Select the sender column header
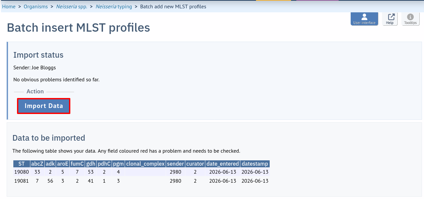Viewport: 424px width, 199px height. [175, 164]
